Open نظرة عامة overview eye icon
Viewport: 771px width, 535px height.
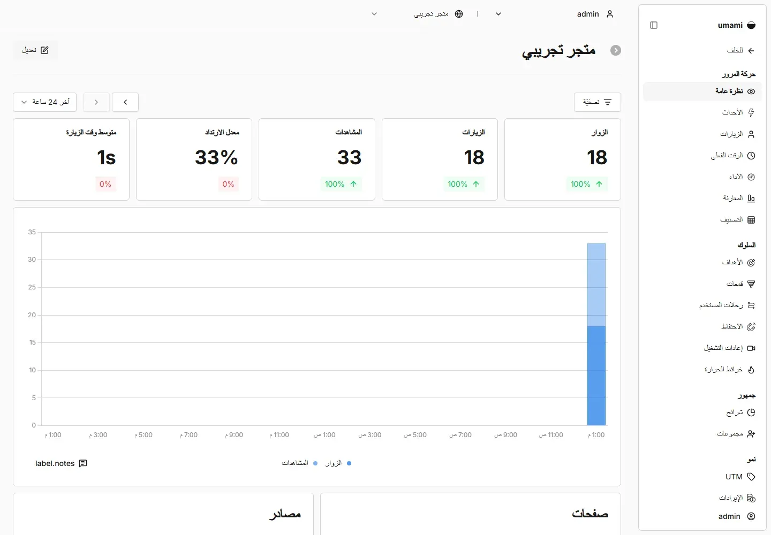pyautogui.click(x=751, y=91)
